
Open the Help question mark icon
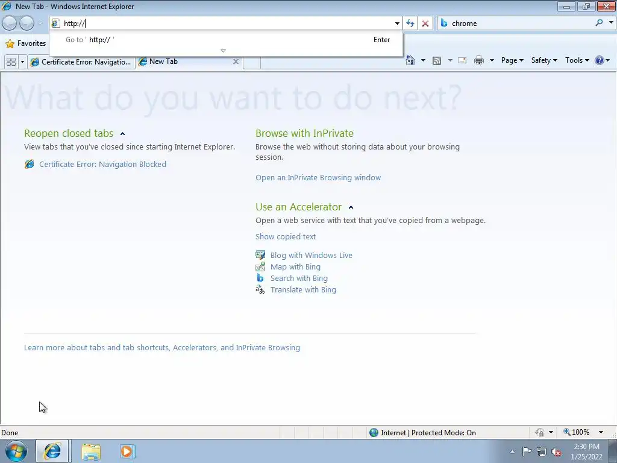coord(600,60)
